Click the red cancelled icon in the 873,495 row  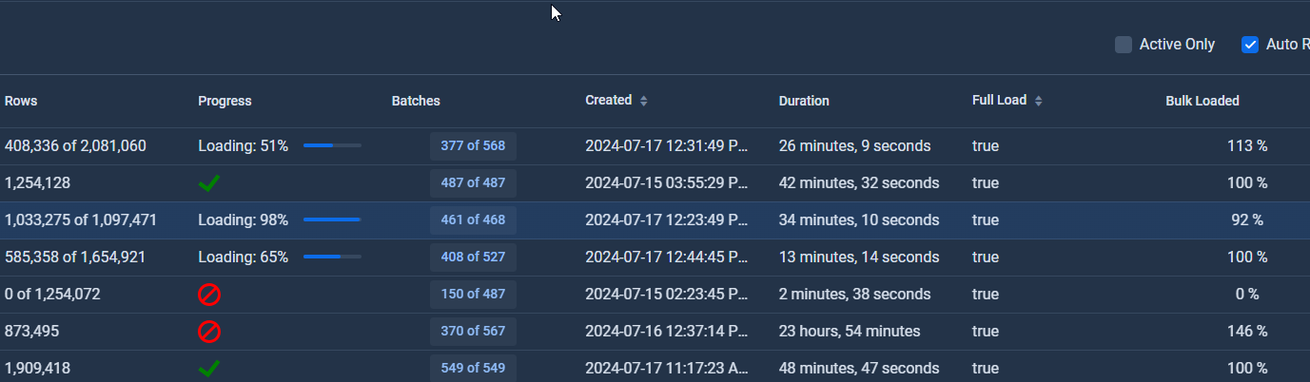(209, 332)
